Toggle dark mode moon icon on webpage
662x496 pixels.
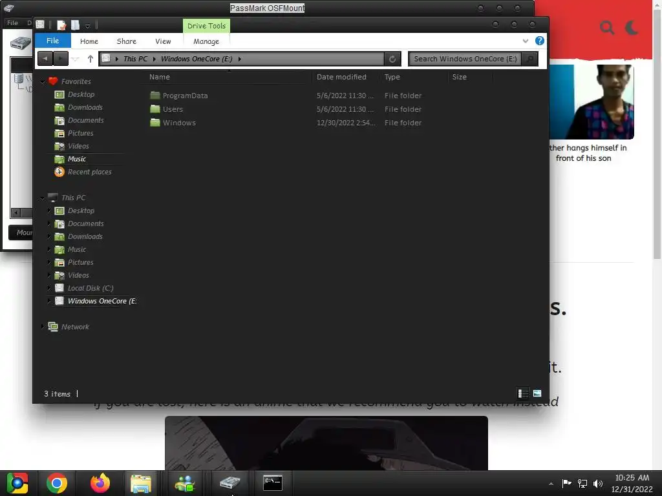(632, 28)
